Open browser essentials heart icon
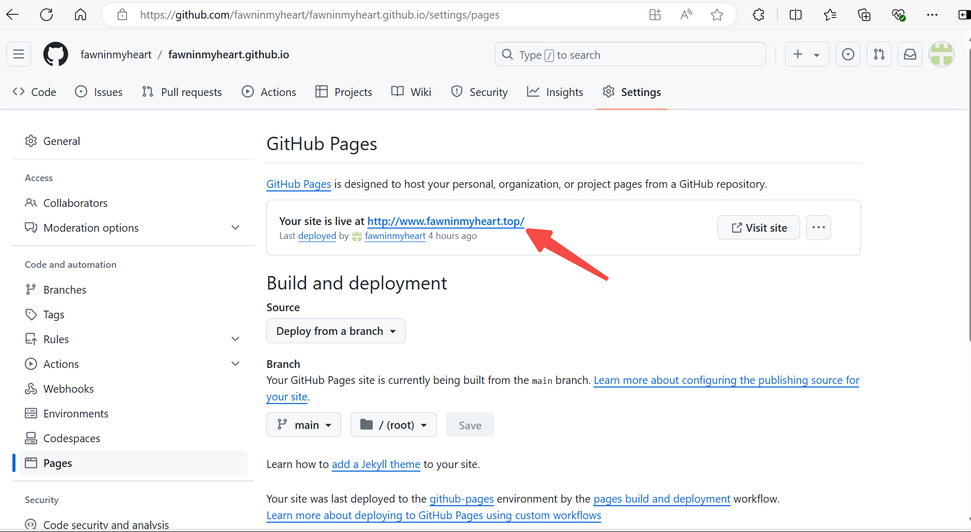 (898, 14)
